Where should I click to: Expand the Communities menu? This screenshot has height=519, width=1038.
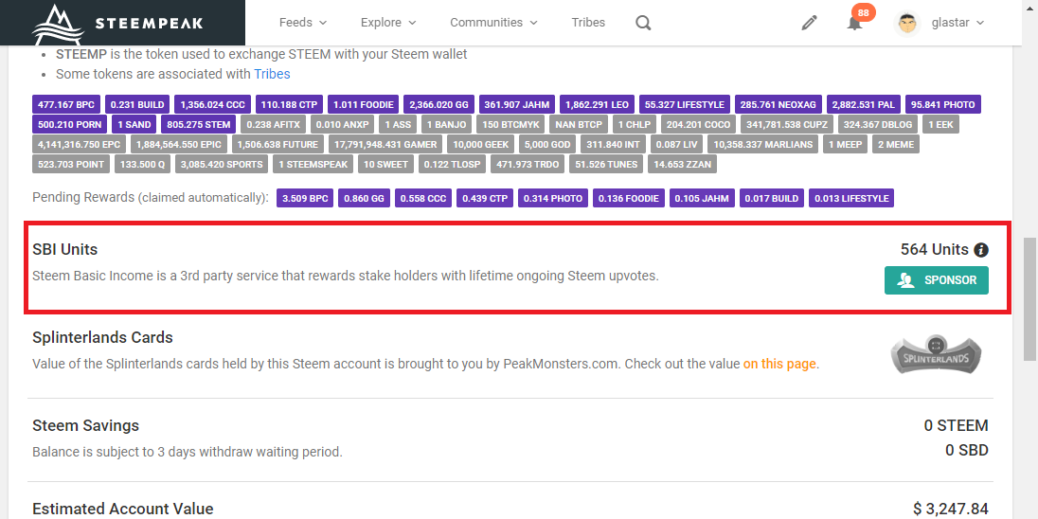pyautogui.click(x=493, y=23)
